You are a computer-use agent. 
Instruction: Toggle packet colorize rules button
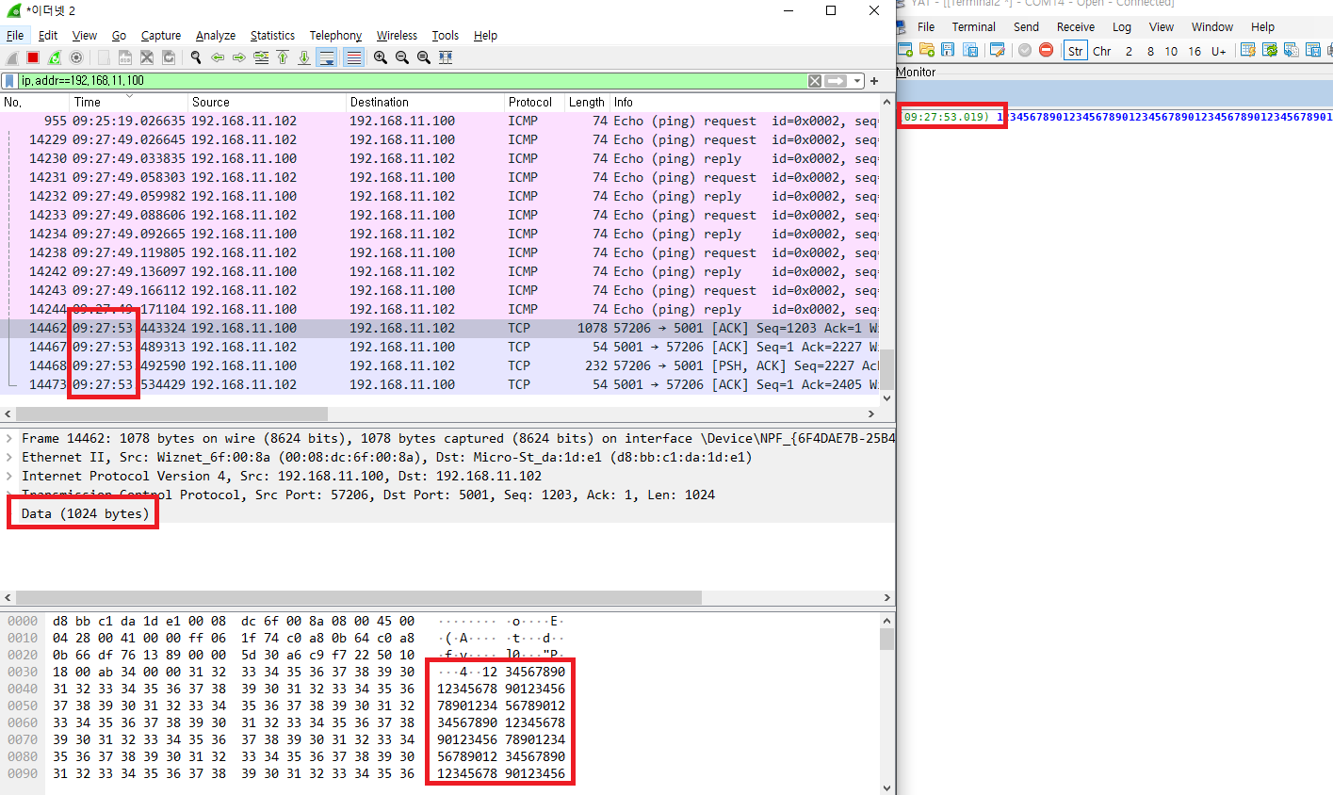pos(354,57)
